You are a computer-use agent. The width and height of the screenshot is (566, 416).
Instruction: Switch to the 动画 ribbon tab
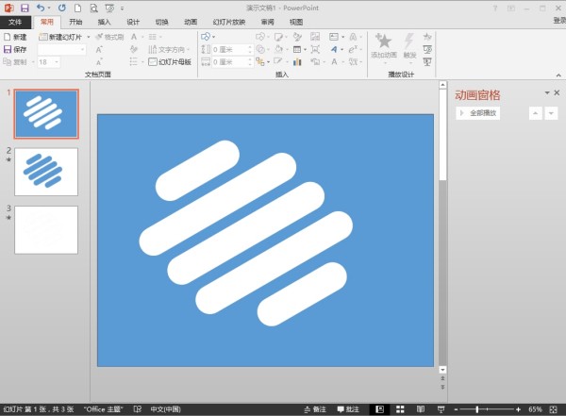click(191, 21)
